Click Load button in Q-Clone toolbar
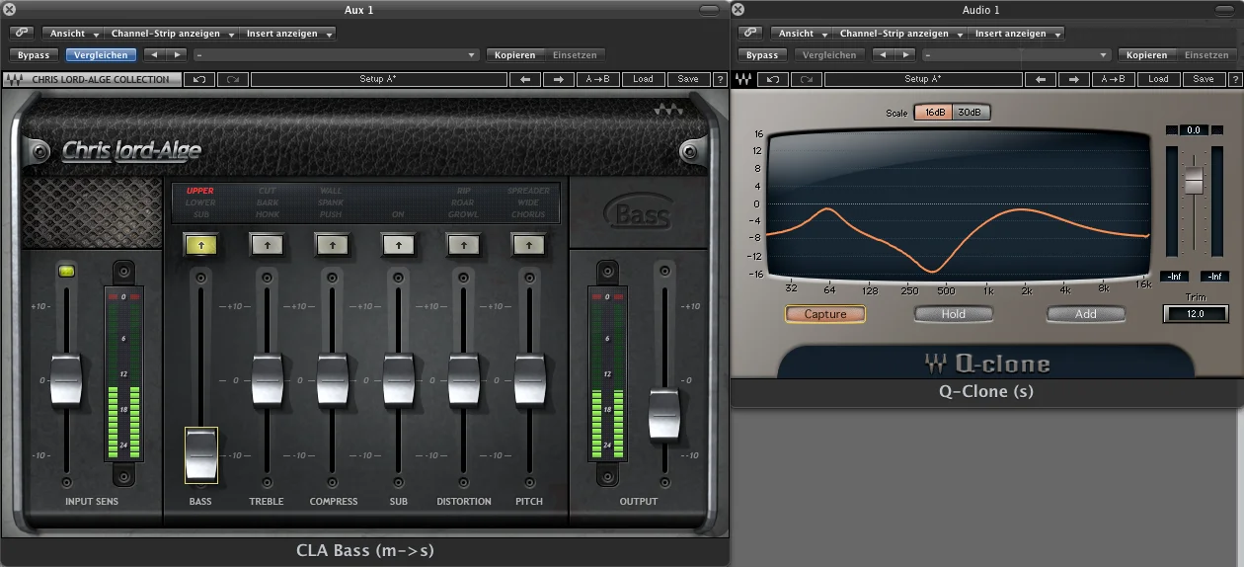The image size is (1244, 567). click(1158, 79)
